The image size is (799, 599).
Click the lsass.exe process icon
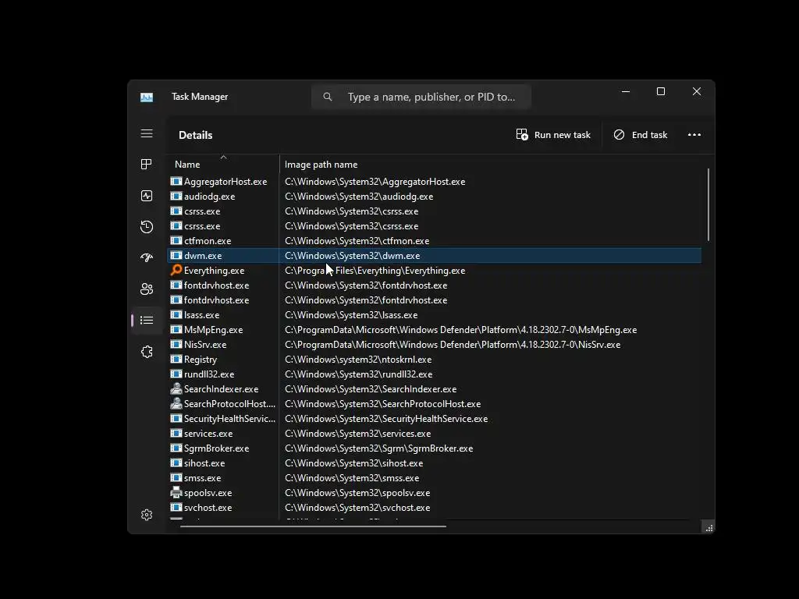pyautogui.click(x=176, y=314)
